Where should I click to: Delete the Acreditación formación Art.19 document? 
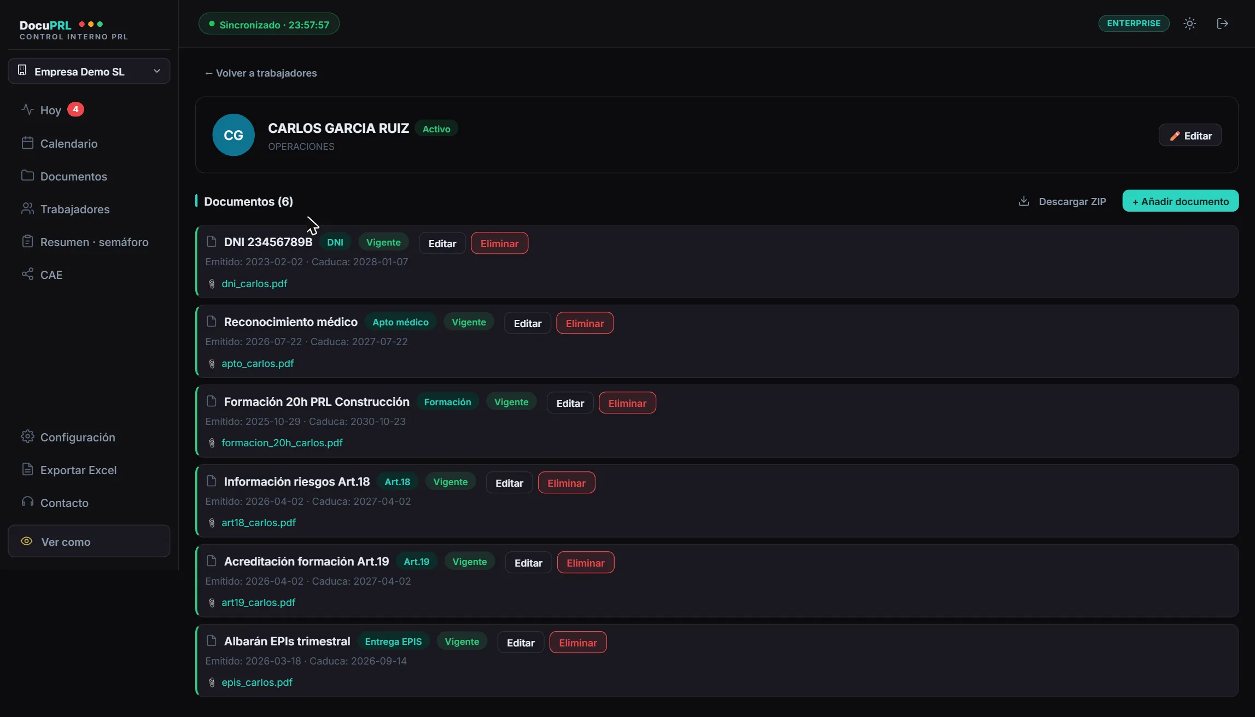[x=586, y=563]
